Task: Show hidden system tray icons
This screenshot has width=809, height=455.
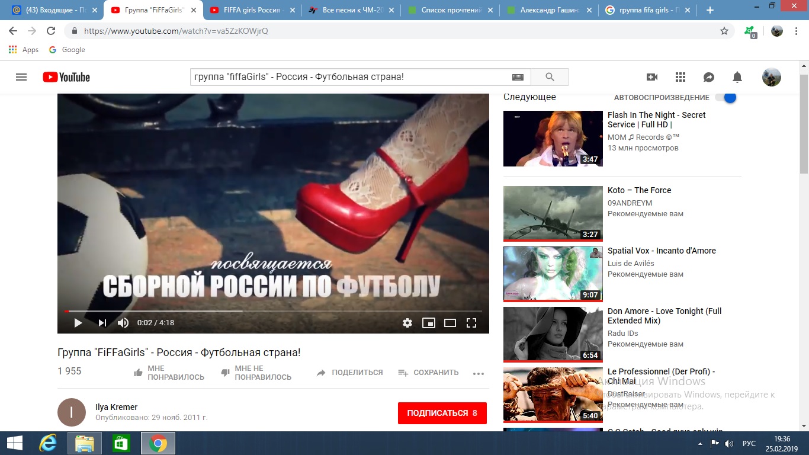Action: (x=701, y=443)
